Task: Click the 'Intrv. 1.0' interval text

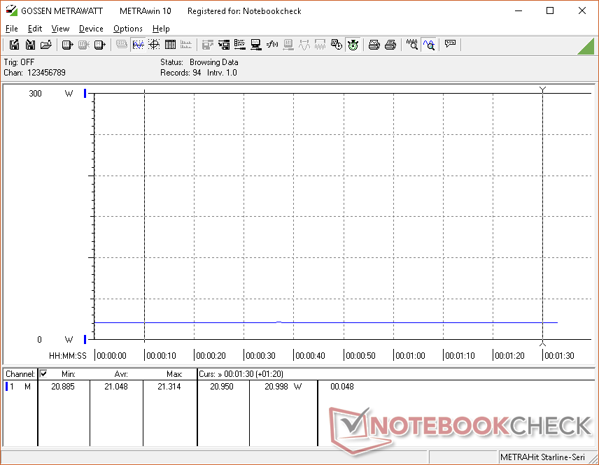Action: tap(222, 73)
